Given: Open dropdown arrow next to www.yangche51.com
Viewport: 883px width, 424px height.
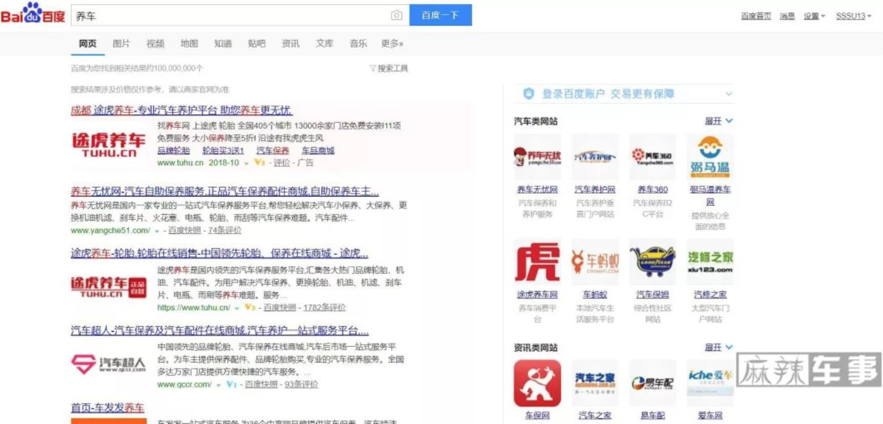Looking at the screenshot, I should coord(157,231).
